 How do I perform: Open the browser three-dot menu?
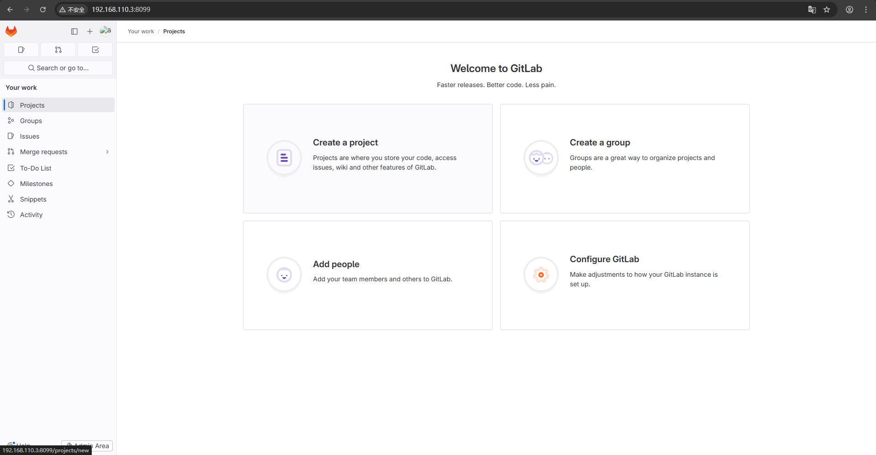(866, 10)
